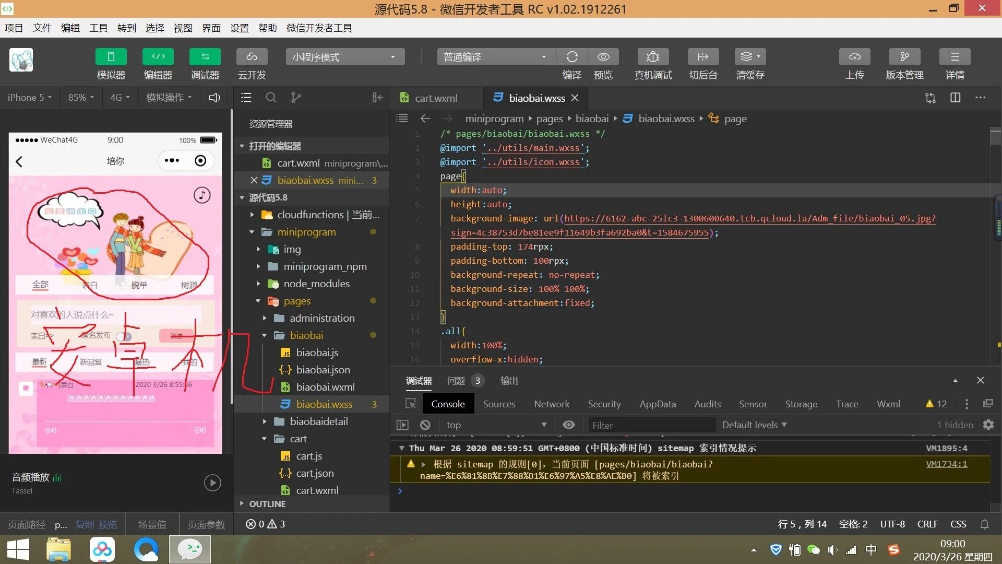Mute the simulator sound speaker icon
This screenshot has height=564, width=1002.
(214, 98)
